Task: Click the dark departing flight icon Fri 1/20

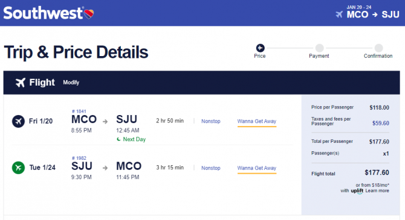Action: tap(18, 121)
